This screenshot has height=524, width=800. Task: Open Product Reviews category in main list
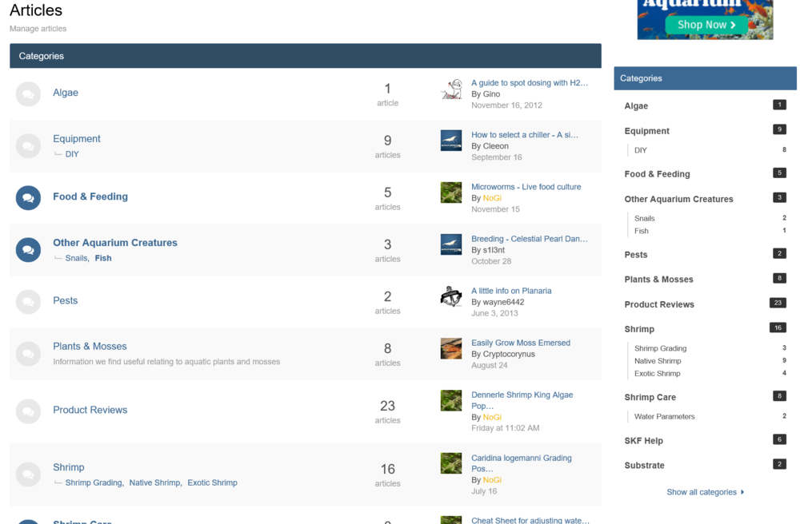point(90,410)
